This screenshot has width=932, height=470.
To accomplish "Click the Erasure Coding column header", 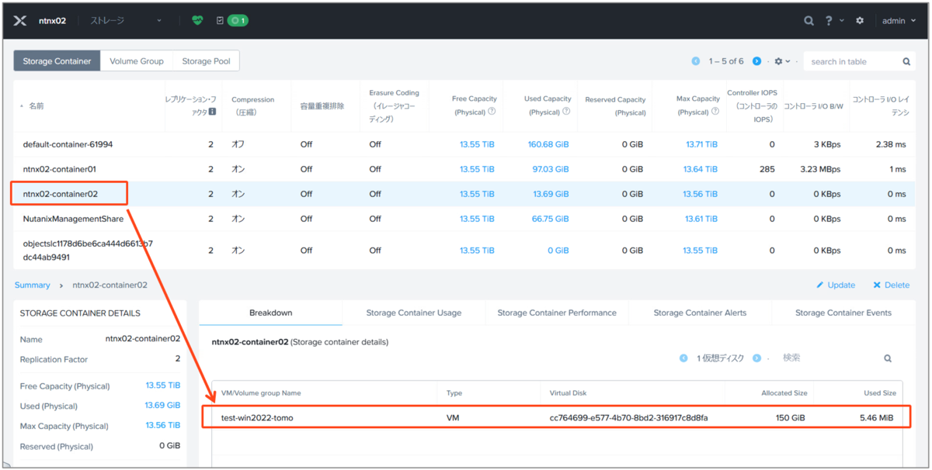I will (394, 105).
